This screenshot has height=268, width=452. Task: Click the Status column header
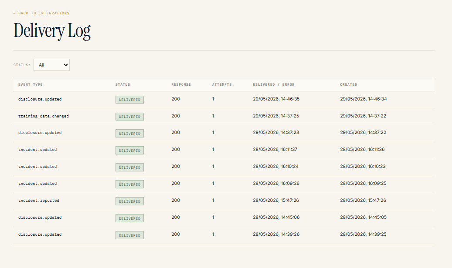122,85
